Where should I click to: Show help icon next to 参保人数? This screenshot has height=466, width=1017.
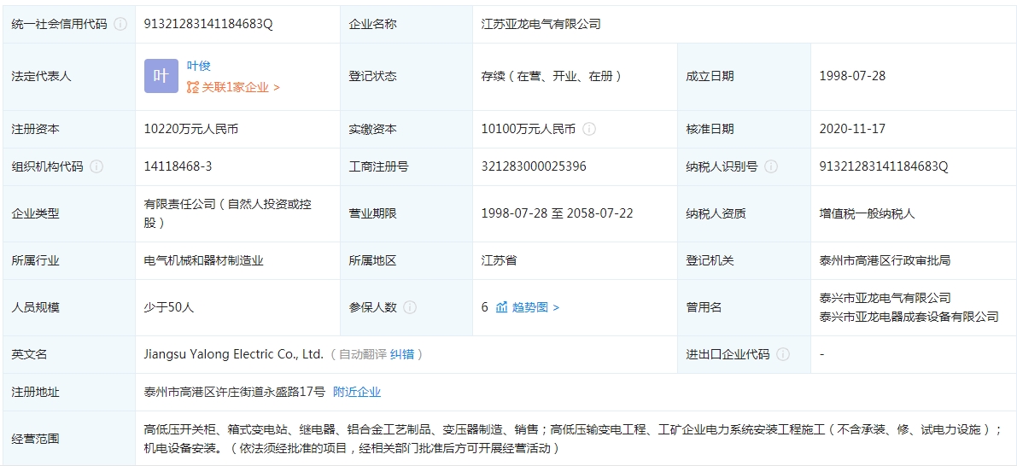pos(410,307)
